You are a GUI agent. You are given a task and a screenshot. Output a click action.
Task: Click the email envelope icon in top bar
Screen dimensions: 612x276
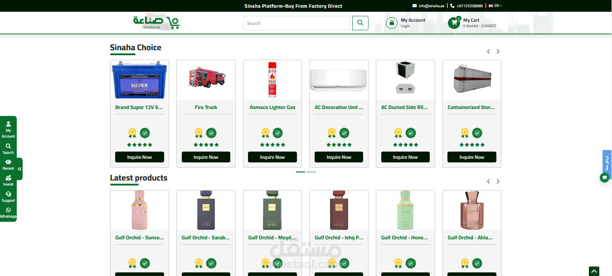pos(414,6)
